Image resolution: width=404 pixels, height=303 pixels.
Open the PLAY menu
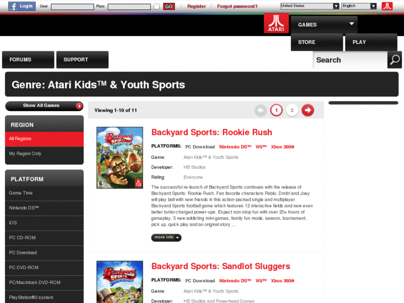click(371, 42)
